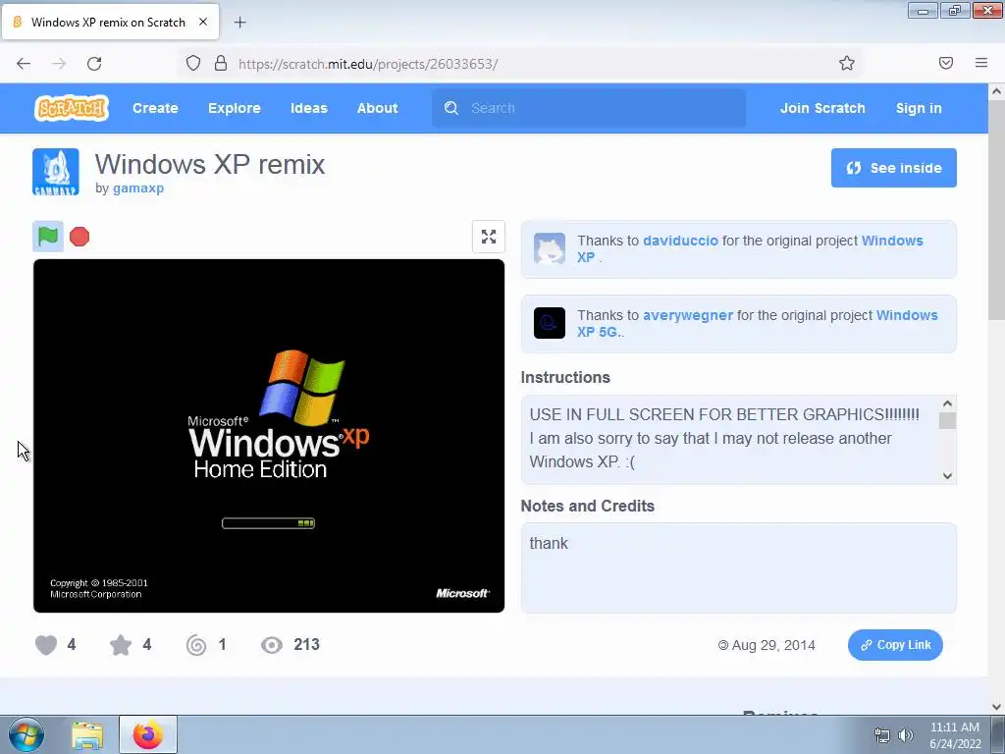Open the Explore menu item
This screenshot has width=1005, height=754.
click(x=234, y=108)
